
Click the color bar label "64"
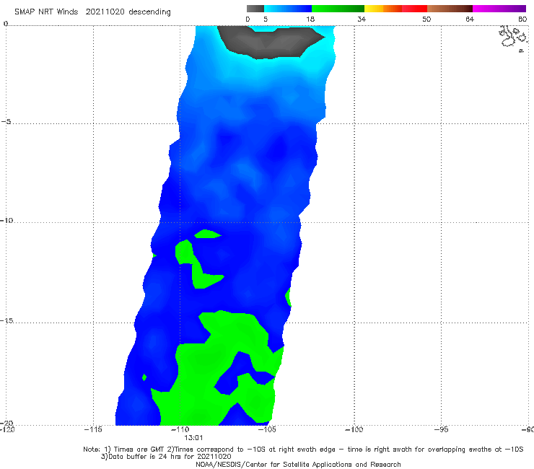click(470, 19)
